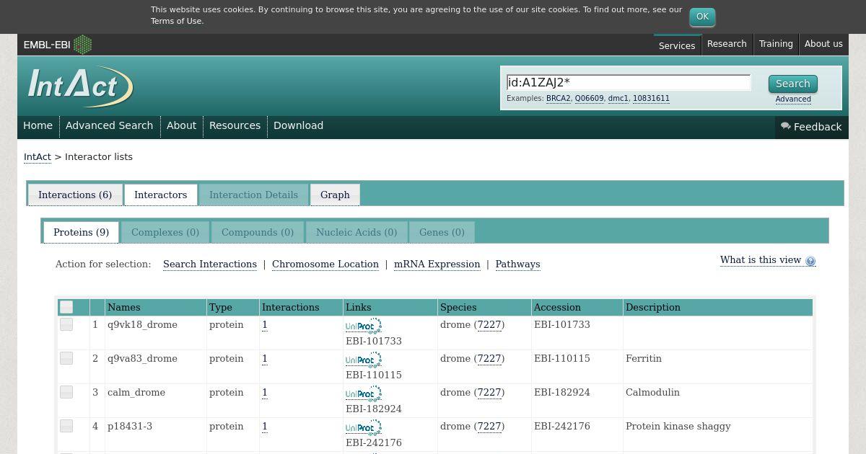Image resolution: width=866 pixels, height=454 pixels.
Task: Click the Feedback speech bubble icon
Action: coord(785,126)
